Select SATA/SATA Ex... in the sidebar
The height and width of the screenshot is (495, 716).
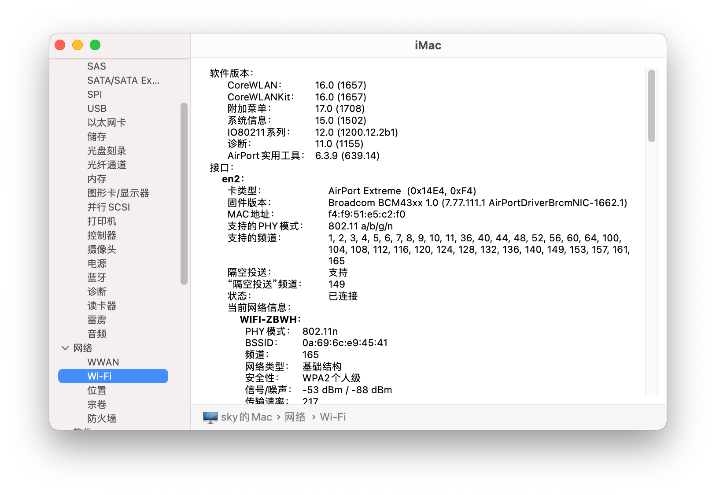click(123, 81)
